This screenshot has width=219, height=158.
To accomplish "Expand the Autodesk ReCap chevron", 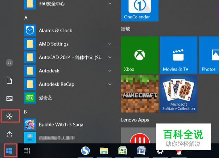I will coord(110,84).
